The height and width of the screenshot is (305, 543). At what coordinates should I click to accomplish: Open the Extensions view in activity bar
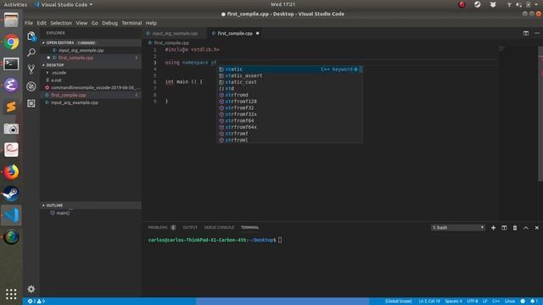(x=31, y=103)
